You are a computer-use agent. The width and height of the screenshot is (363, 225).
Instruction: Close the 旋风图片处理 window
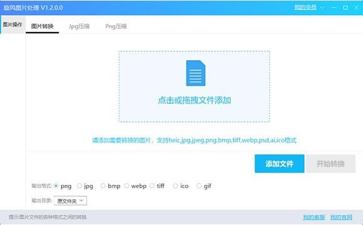[357, 7]
